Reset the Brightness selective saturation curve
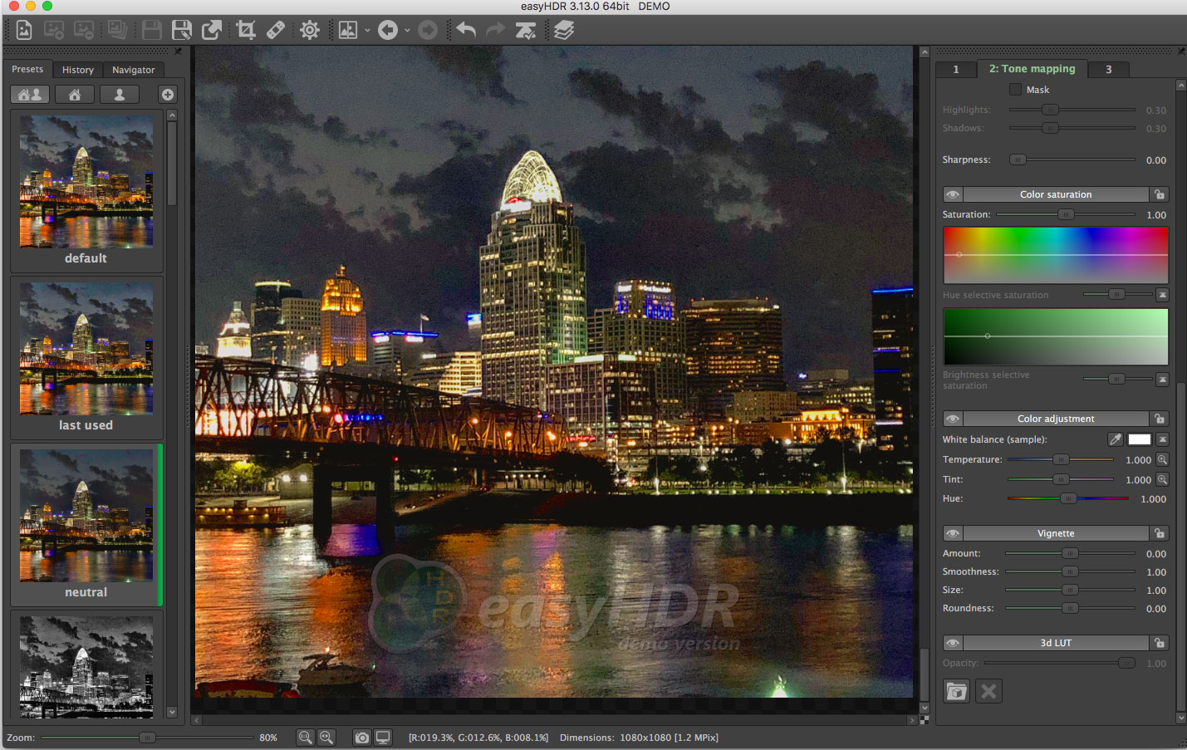The image size is (1187, 750). click(x=1163, y=380)
